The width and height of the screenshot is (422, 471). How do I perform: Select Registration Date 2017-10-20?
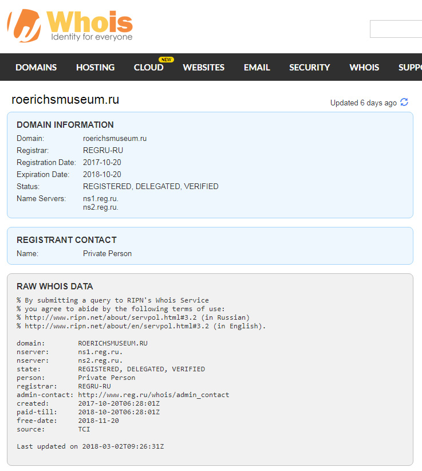coord(102,163)
